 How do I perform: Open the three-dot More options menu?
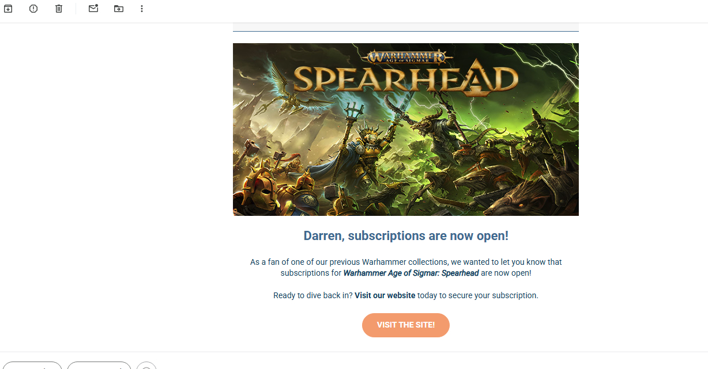(142, 9)
